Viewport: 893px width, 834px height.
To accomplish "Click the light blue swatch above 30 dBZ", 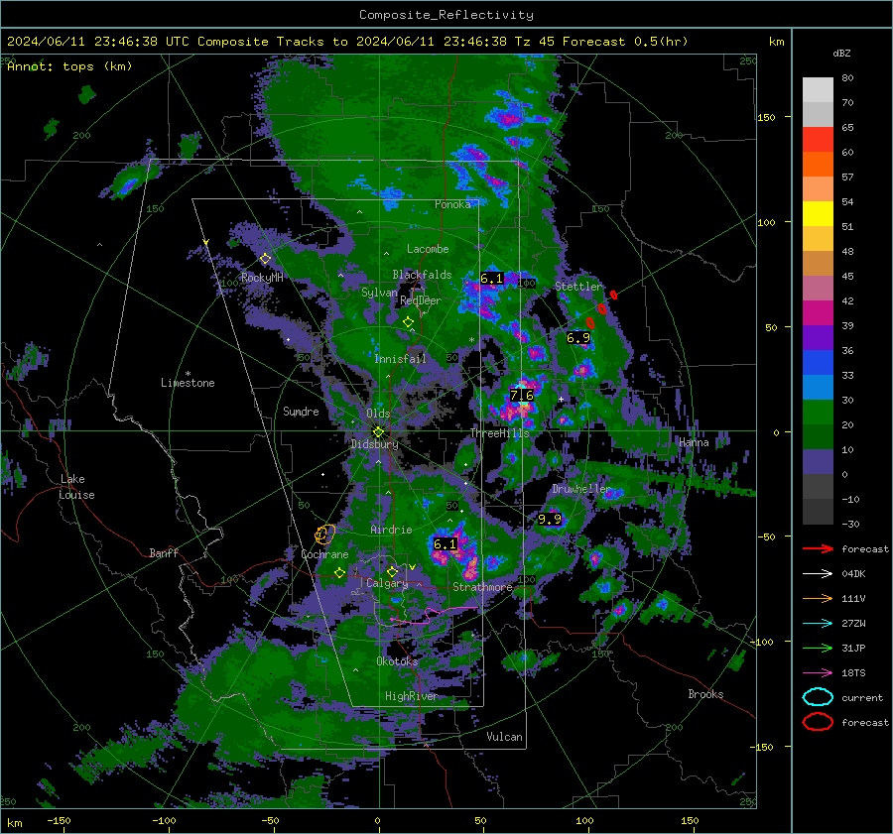I will 818,387.
